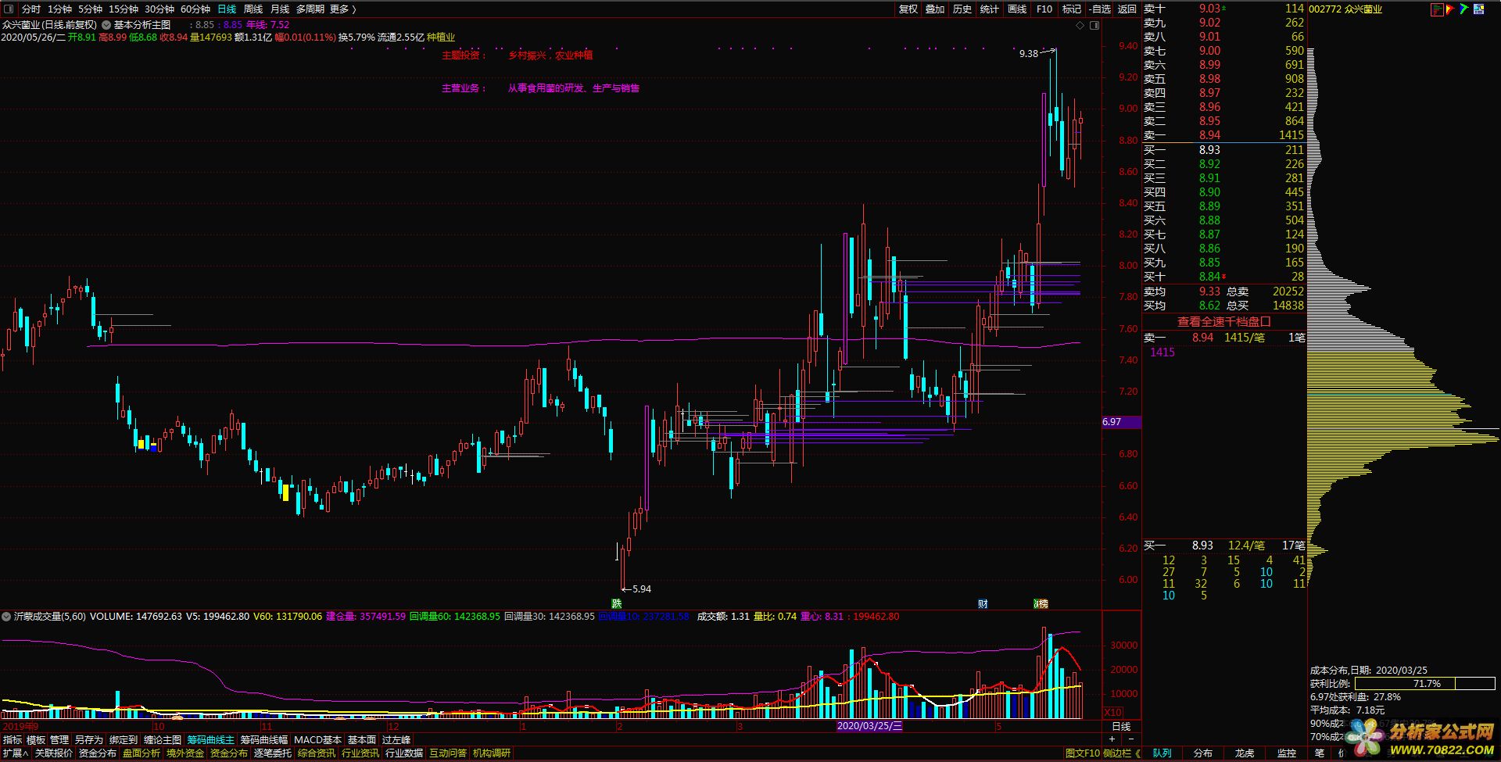Click the X10 volume scale label

click(1112, 713)
